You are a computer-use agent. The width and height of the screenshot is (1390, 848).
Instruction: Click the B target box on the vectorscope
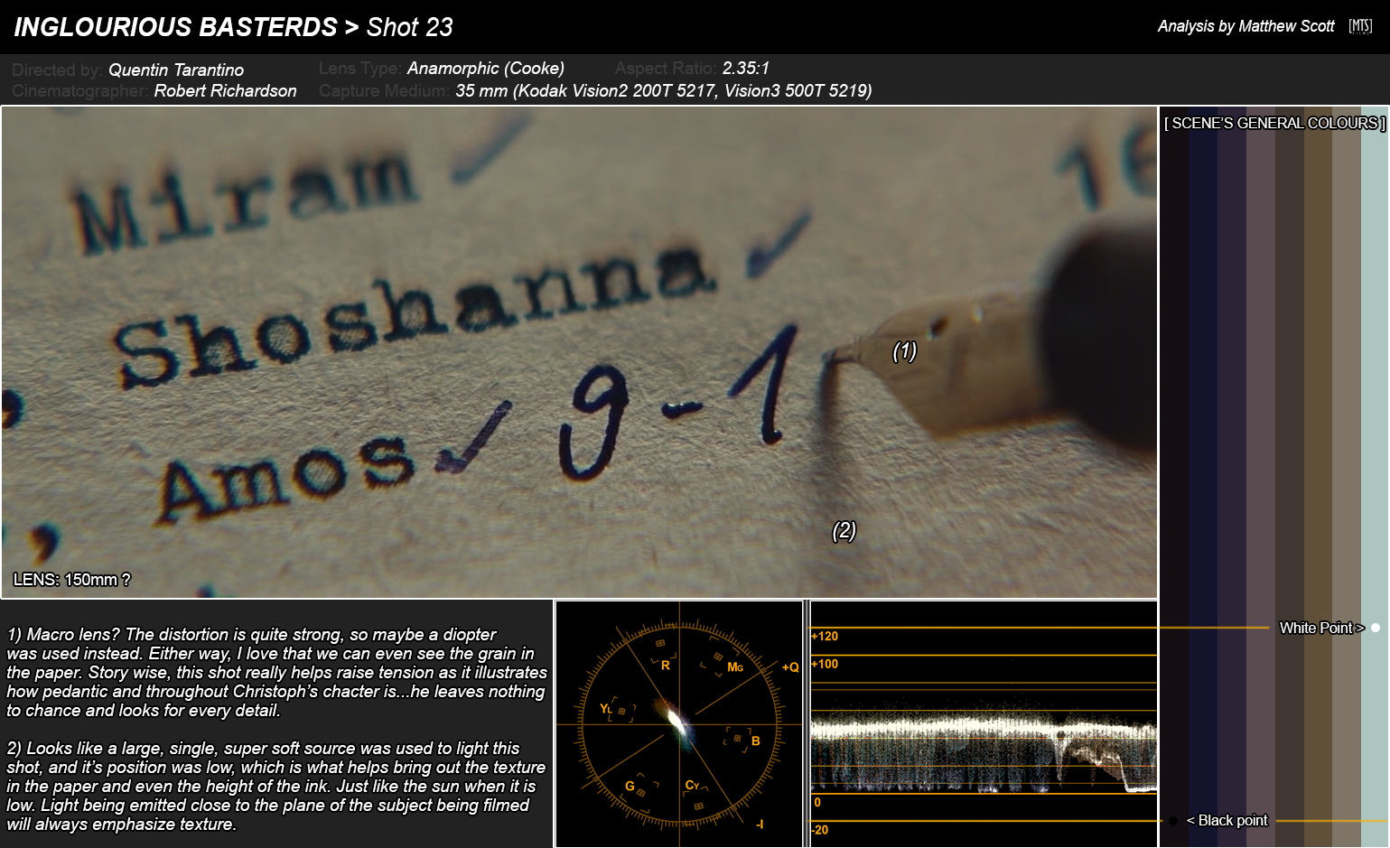tap(737, 739)
